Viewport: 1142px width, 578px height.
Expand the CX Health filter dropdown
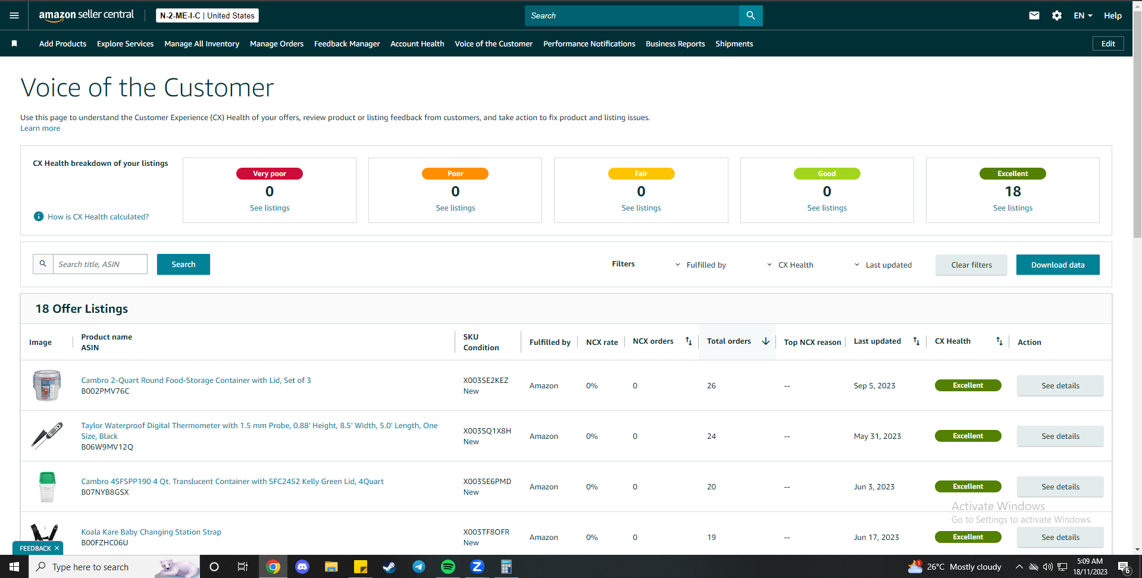coord(790,265)
